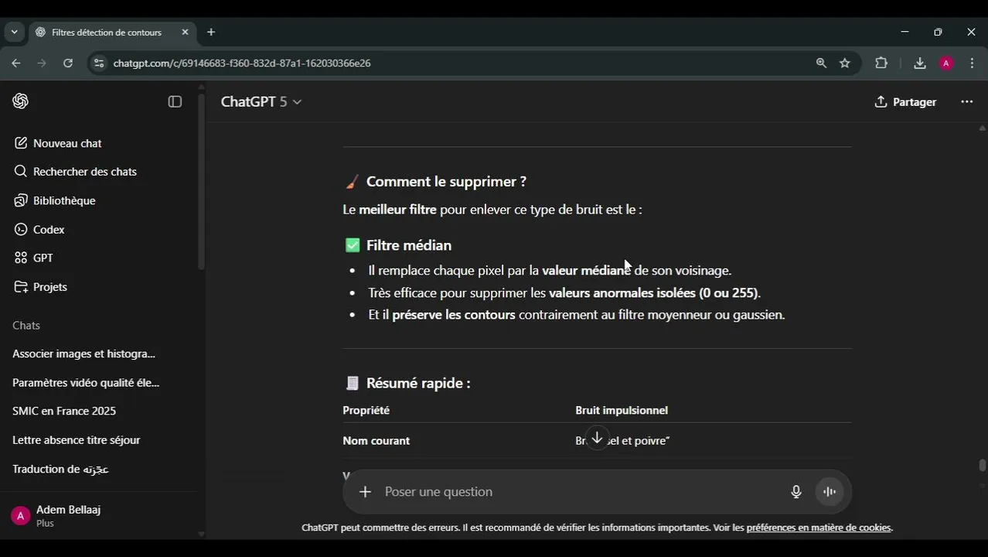This screenshot has height=557, width=988.
Task: Click the 'Propriété' table header
Action: [x=366, y=411]
